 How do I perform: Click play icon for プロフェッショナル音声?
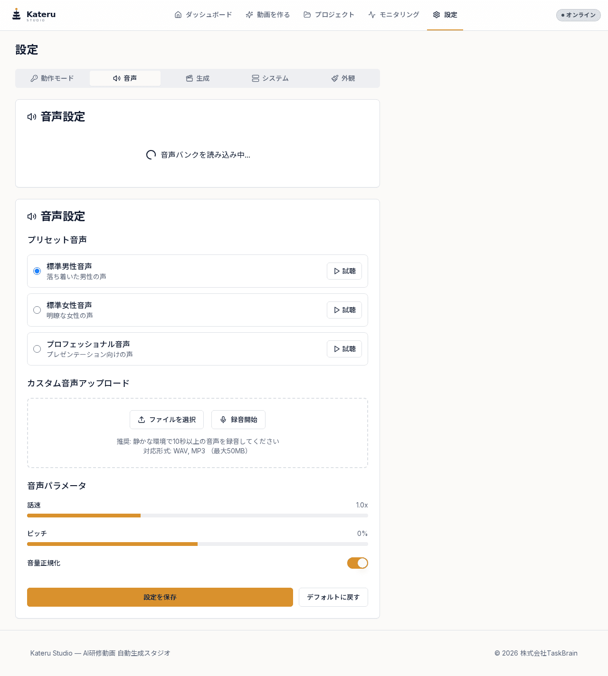337,349
